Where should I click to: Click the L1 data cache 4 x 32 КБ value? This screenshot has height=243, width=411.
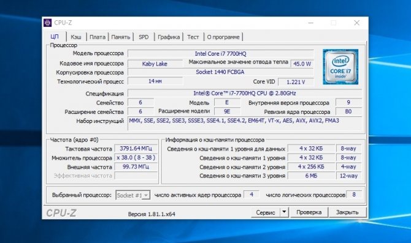point(311,149)
